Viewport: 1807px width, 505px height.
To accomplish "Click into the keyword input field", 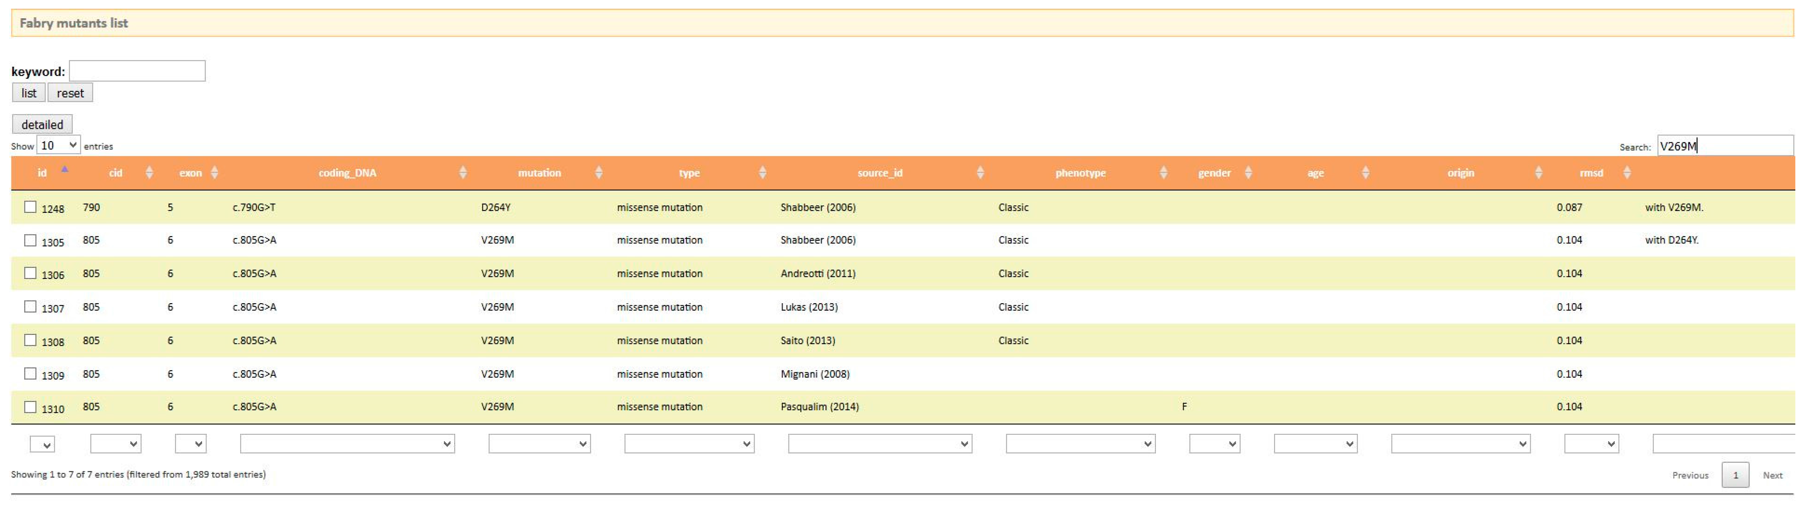I will click(x=137, y=71).
